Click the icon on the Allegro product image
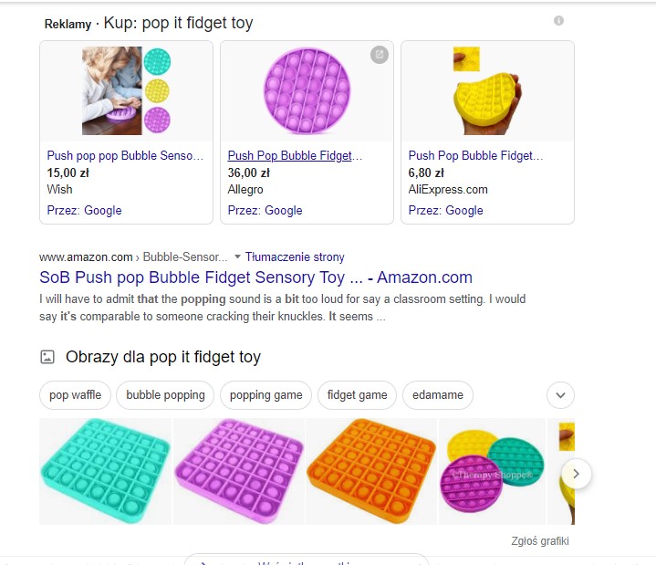This screenshot has height=565, width=656. (380, 55)
